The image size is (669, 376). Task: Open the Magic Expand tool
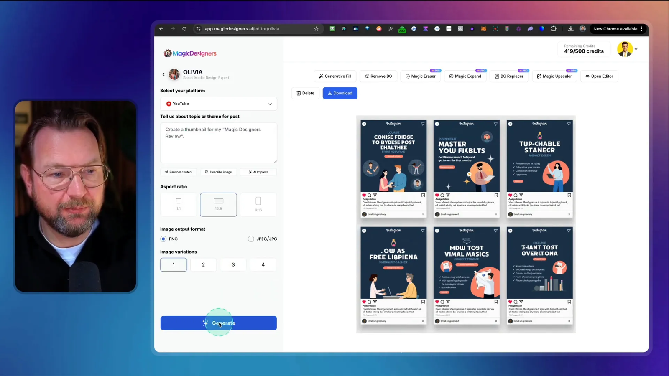pyautogui.click(x=465, y=76)
